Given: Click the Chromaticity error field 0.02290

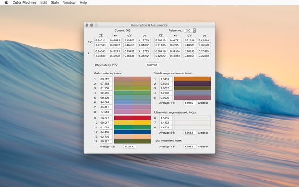Looking at the screenshot, I should [153, 65].
